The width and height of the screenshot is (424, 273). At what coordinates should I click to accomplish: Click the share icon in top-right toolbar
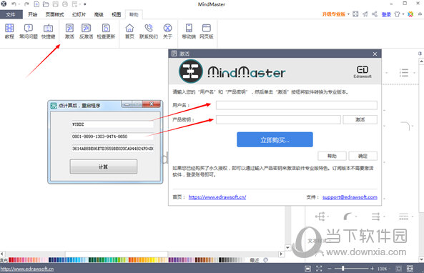click(x=375, y=14)
